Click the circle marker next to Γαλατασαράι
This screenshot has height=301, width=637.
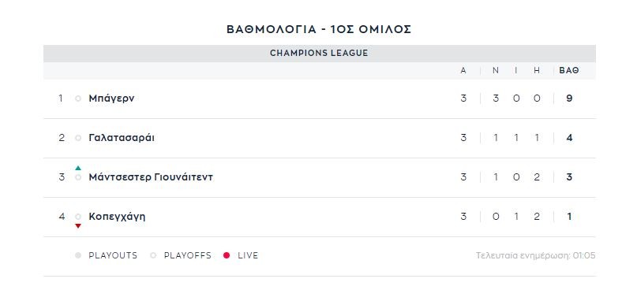(78, 138)
